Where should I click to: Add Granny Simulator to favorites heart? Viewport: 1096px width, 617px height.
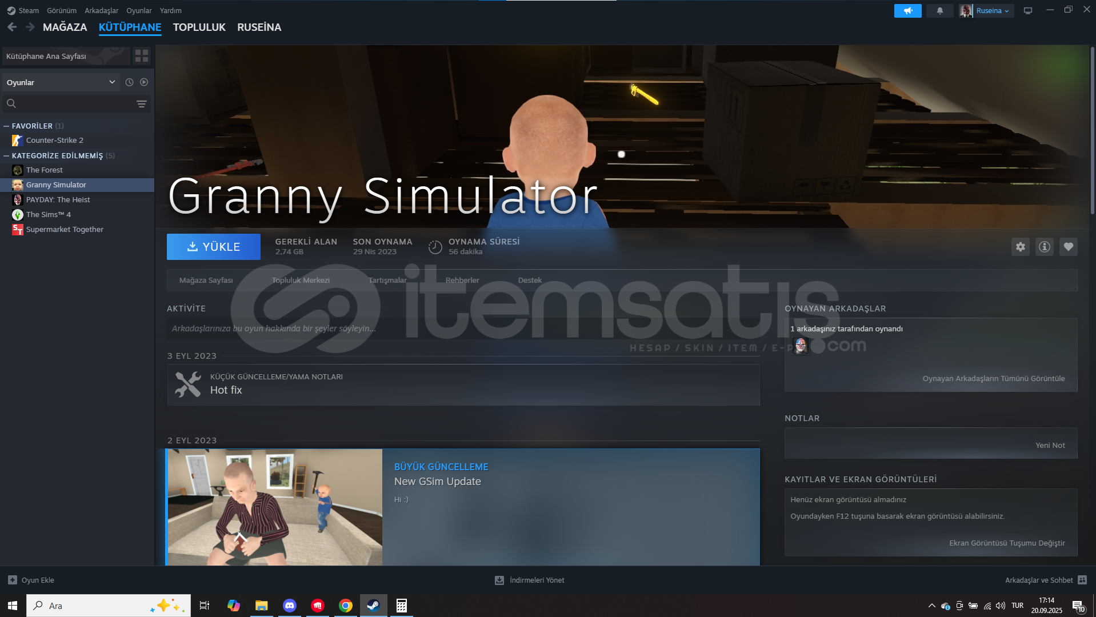[x=1069, y=247]
